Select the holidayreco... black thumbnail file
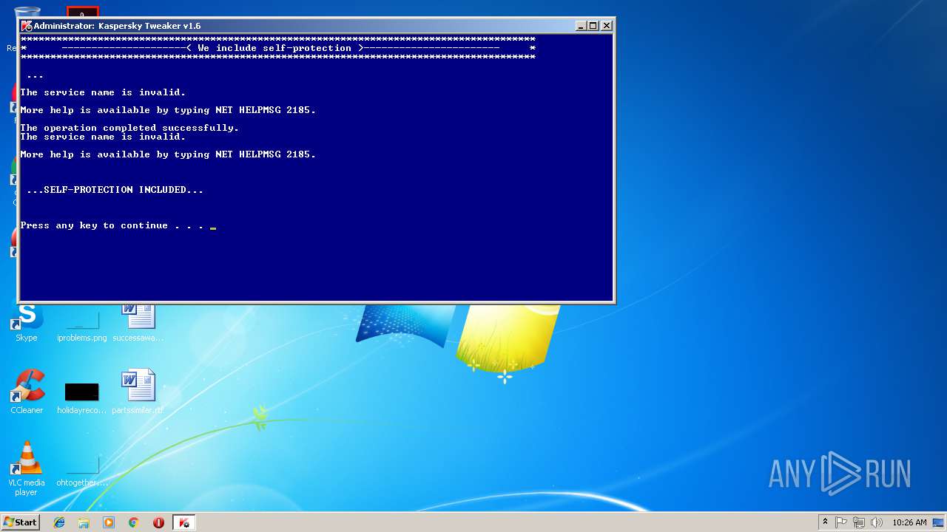The image size is (947, 532). pyautogui.click(x=81, y=398)
